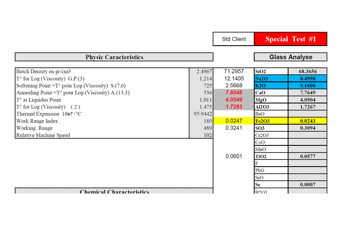
Task: Click the CoO label cell
Action: pyautogui.click(x=271, y=142)
